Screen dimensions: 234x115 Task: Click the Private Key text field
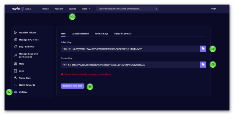tap(130, 65)
